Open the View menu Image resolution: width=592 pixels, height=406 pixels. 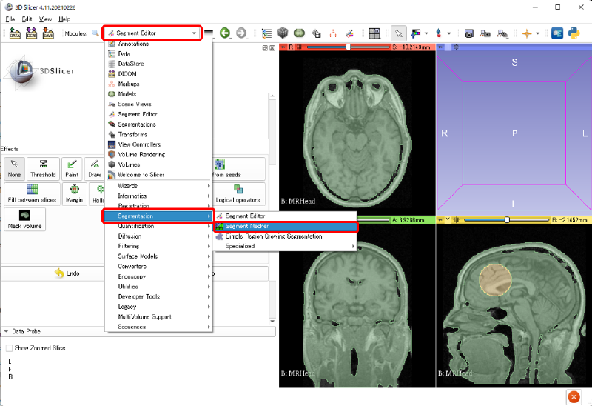(x=46, y=19)
